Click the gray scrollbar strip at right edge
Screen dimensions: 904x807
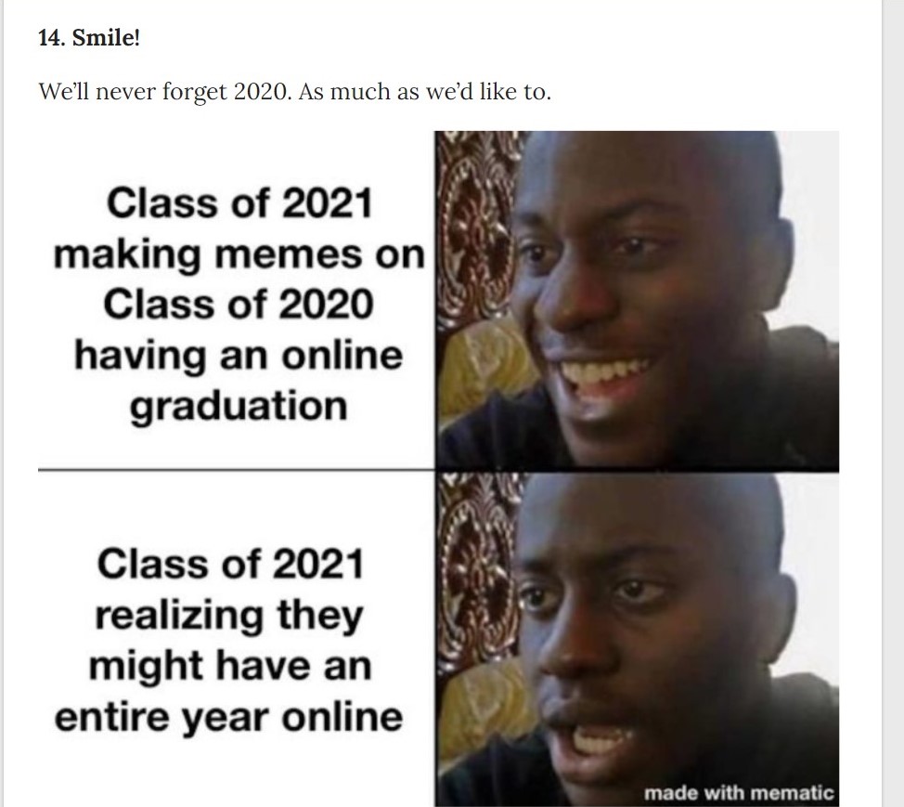point(893,403)
